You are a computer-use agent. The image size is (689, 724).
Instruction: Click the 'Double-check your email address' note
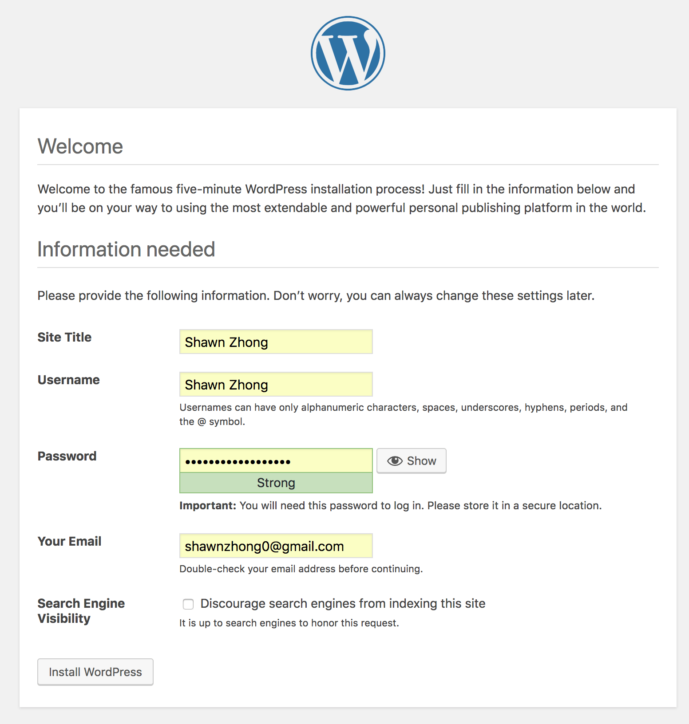[x=301, y=569]
